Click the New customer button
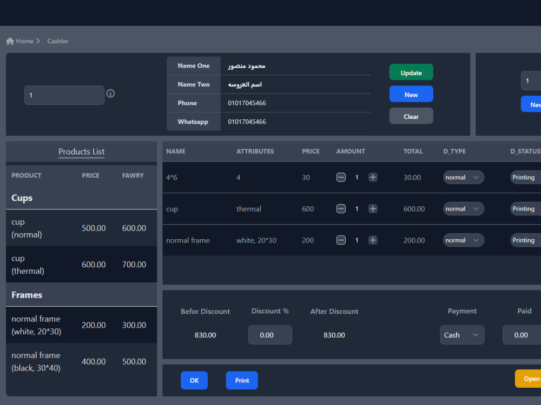 point(411,94)
